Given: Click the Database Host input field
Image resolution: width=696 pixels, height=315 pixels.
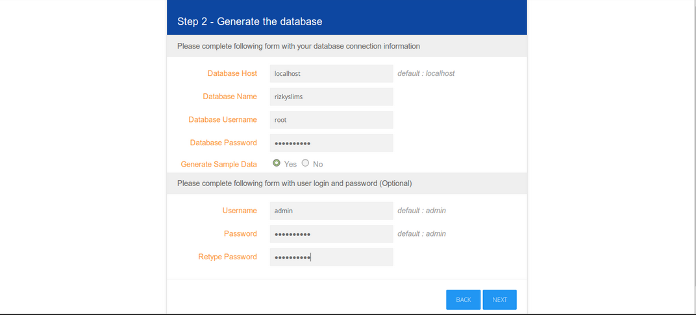Looking at the screenshot, I should (x=331, y=74).
